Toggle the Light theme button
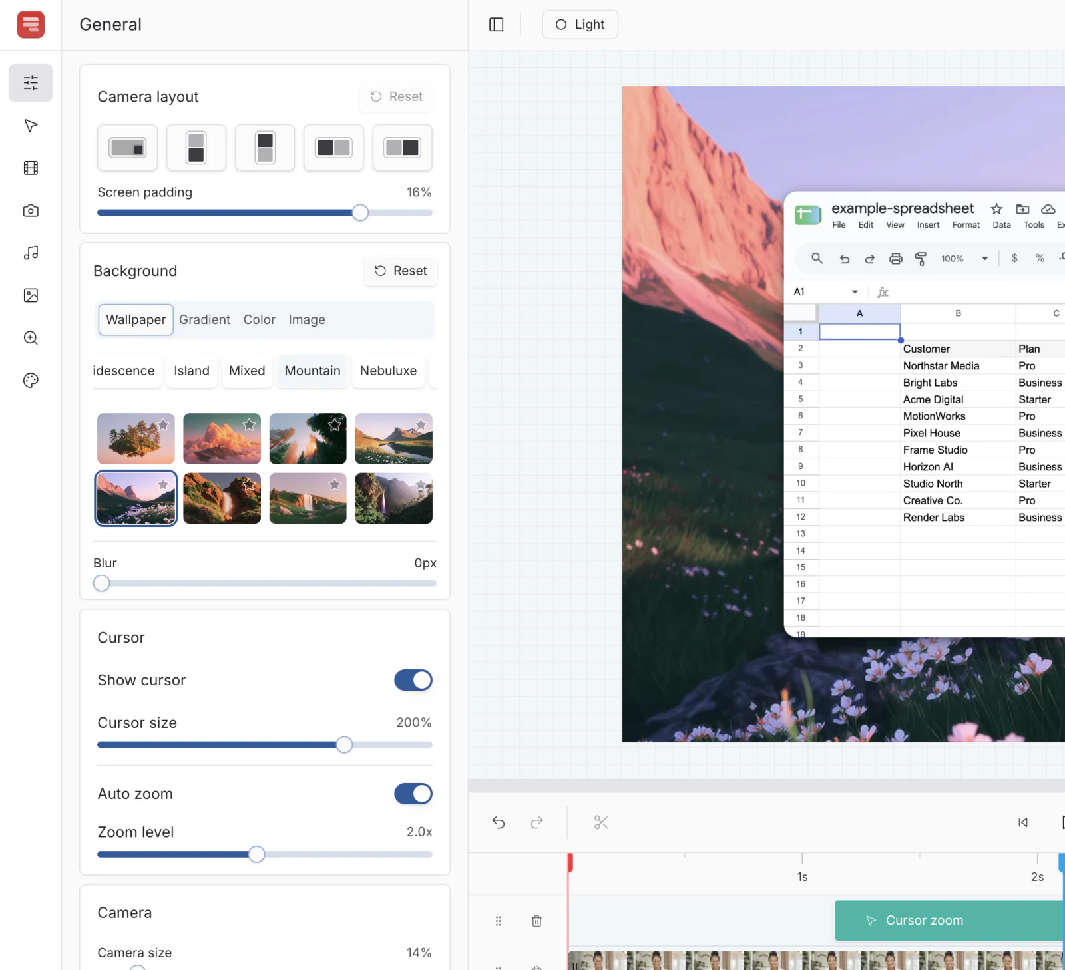This screenshot has width=1065, height=970. pyautogui.click(x=580, y=25)
